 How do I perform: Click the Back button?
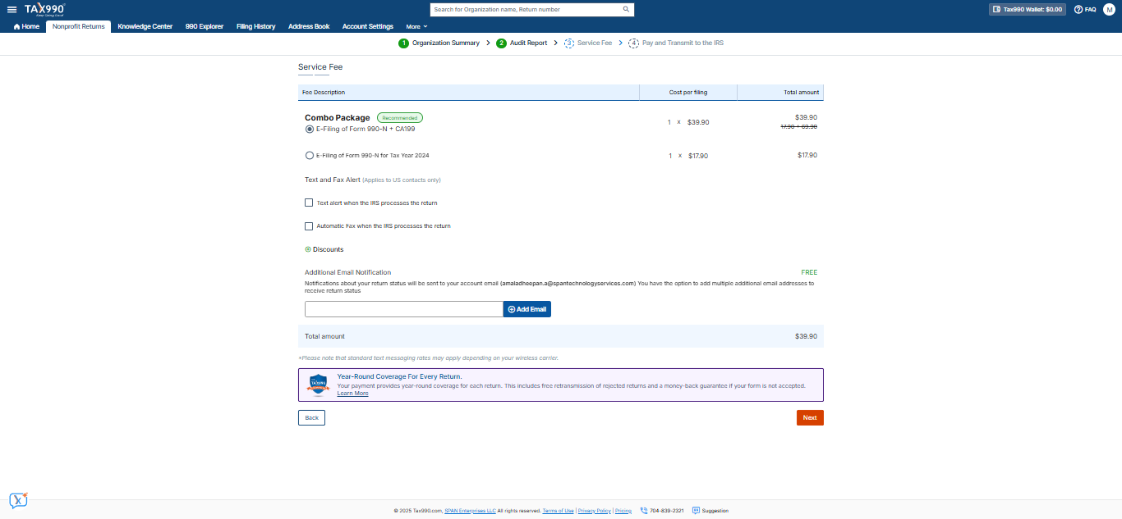[311, 417]
